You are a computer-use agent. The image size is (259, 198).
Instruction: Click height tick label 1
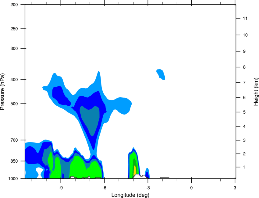tap(244, 167)
